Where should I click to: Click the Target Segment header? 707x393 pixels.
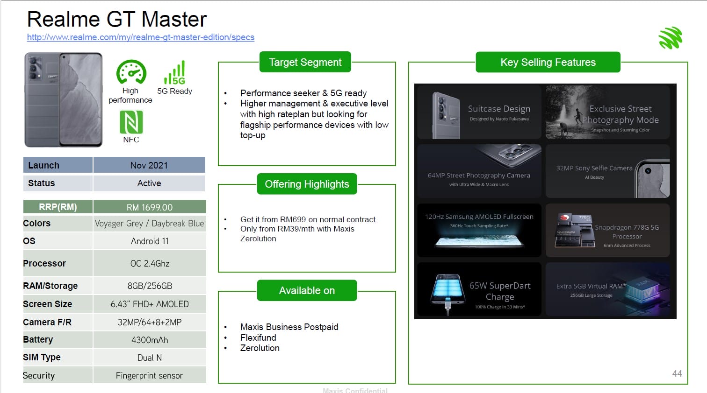coord(305,62)
